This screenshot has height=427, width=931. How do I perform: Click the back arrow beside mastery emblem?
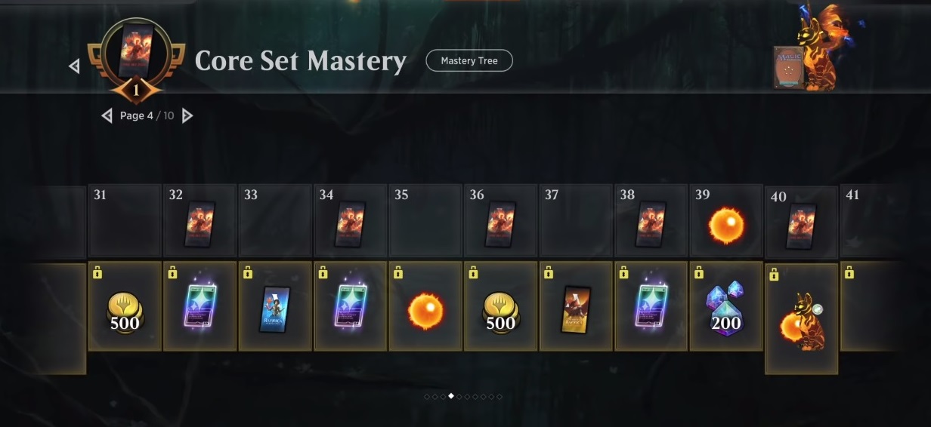click(x=74, y=66)
